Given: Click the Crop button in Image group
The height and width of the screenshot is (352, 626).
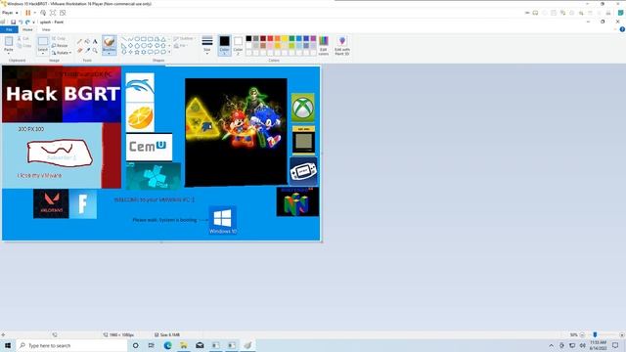Looking at the screenshot, I should (59, 38).
